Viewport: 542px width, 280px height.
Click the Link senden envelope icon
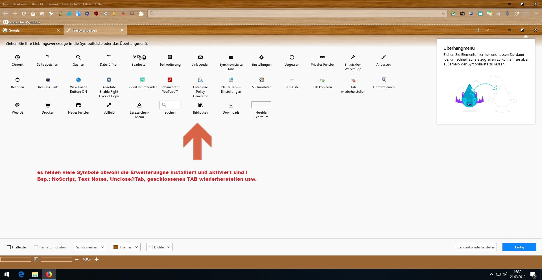coord(200,57)
